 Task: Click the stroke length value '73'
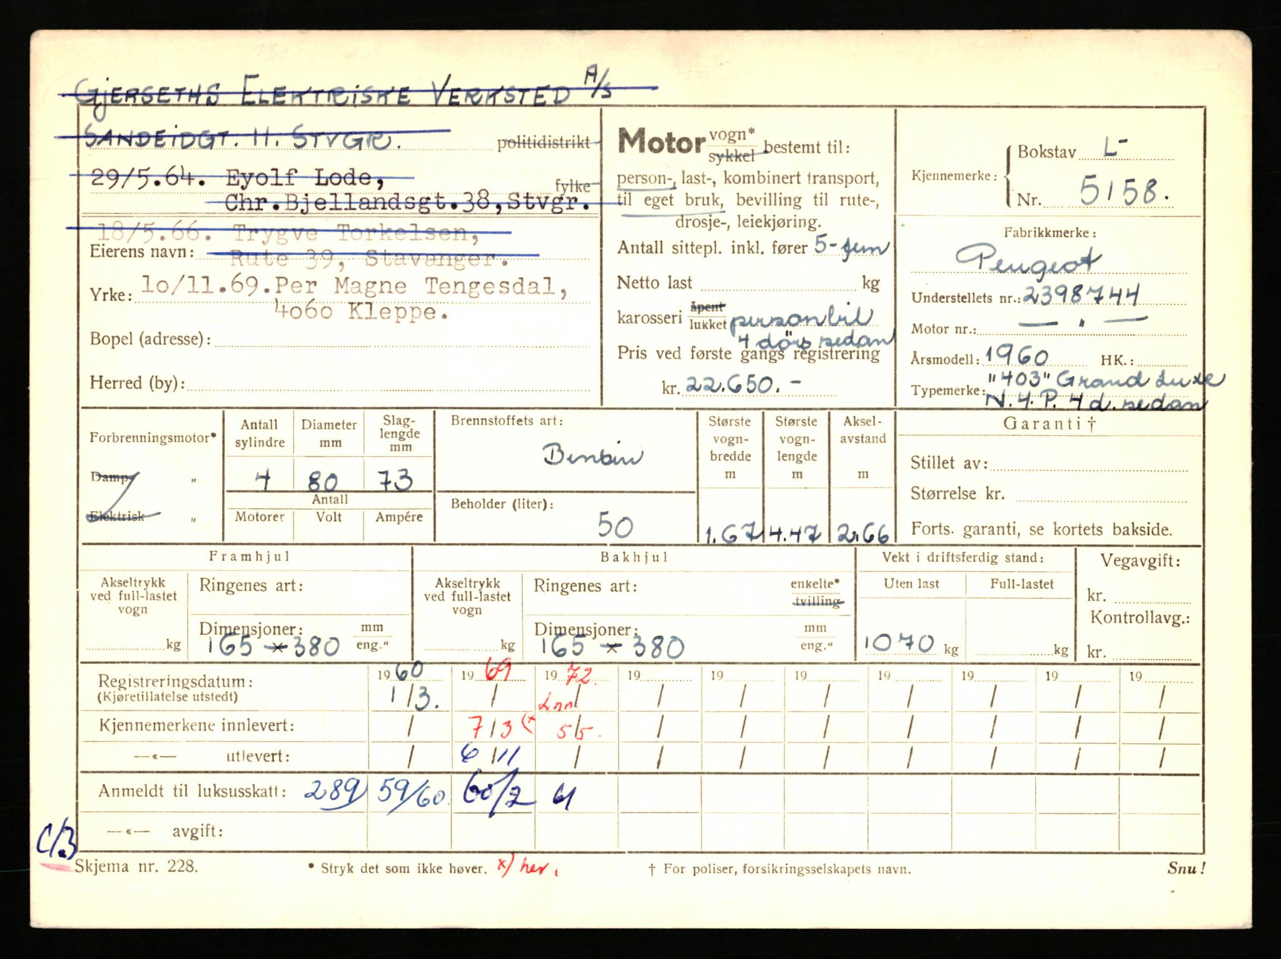pos(395,480)
